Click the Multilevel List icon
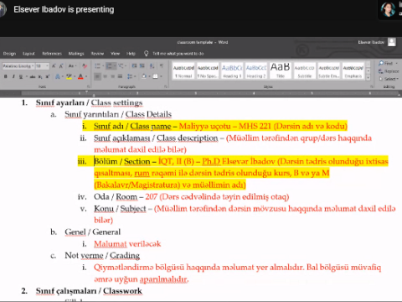Image resolution: width=402 pixels, height=302 pixels. pyautogui.click(x=121, y=66)
